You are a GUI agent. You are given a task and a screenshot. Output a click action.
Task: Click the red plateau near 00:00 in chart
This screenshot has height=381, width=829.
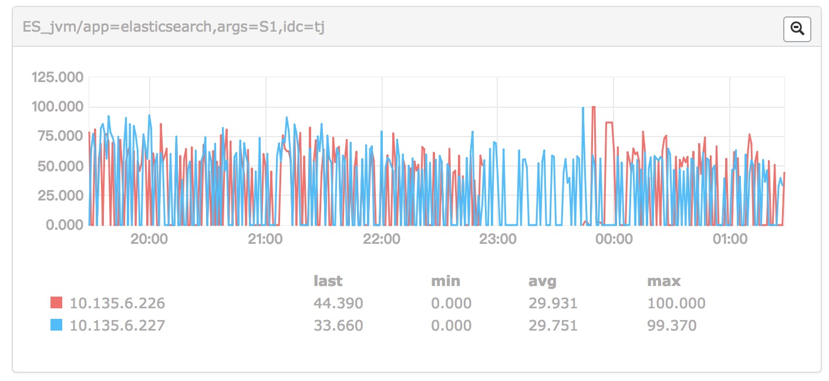tap(609, 123)
